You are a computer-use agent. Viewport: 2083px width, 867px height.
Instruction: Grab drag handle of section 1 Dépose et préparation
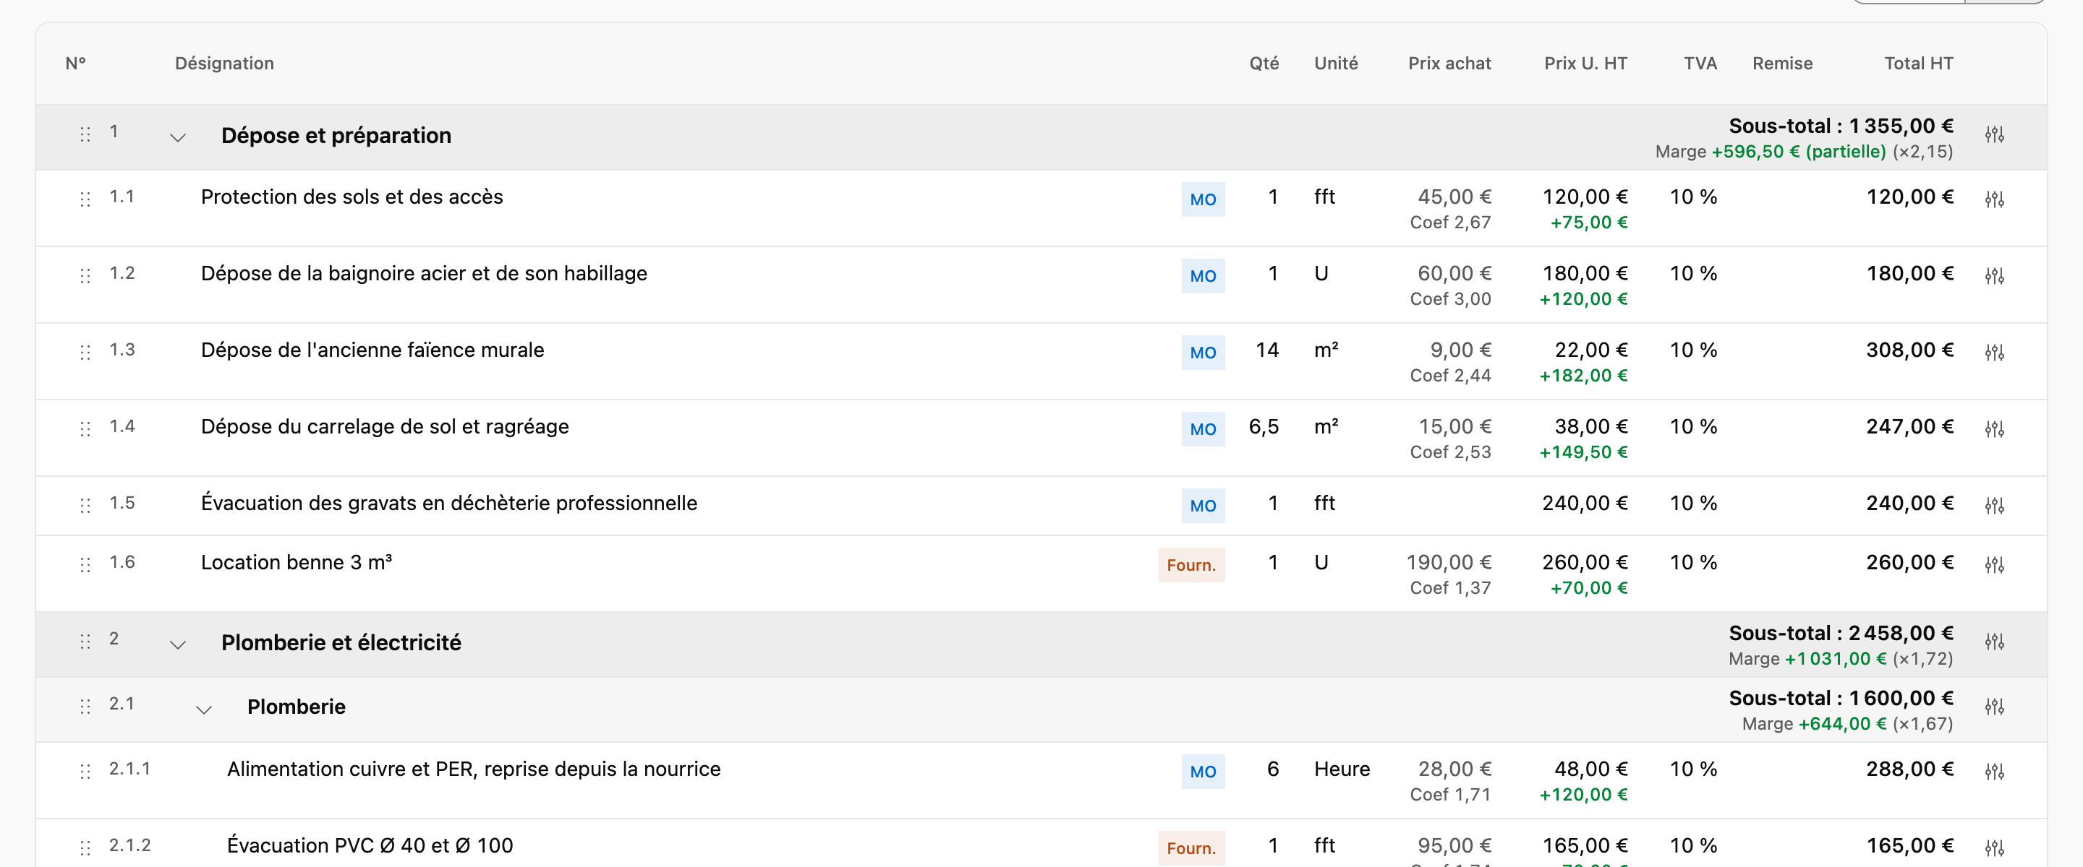85,134
